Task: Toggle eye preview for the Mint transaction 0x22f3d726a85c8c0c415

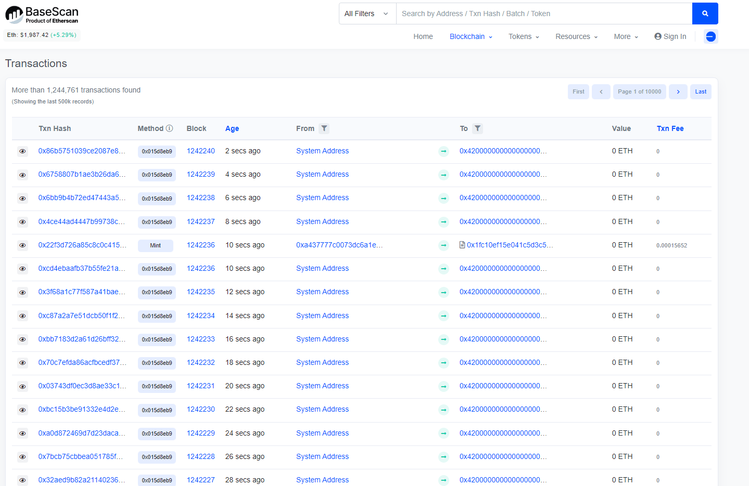Action: (x=22, y=245)
